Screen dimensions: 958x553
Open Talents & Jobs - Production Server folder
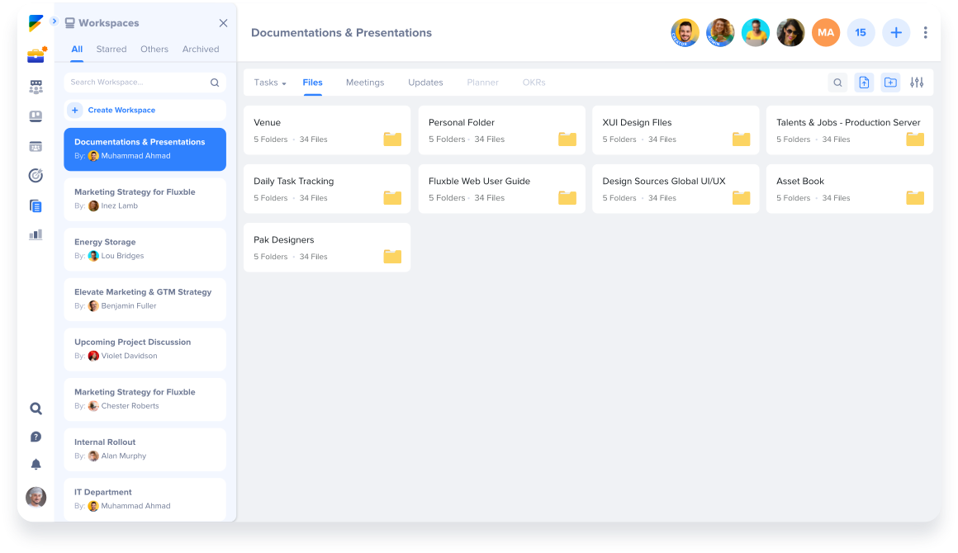(x=850, y=130)
